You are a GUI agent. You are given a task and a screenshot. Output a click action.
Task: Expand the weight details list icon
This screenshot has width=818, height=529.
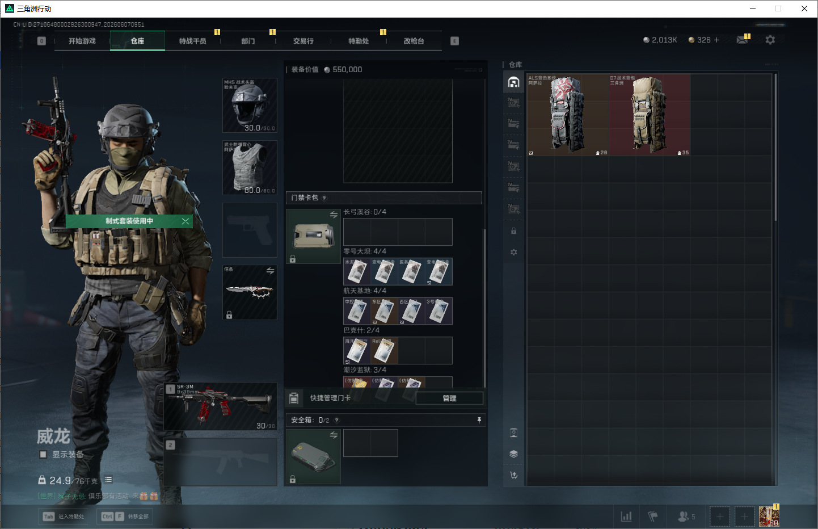108,480
